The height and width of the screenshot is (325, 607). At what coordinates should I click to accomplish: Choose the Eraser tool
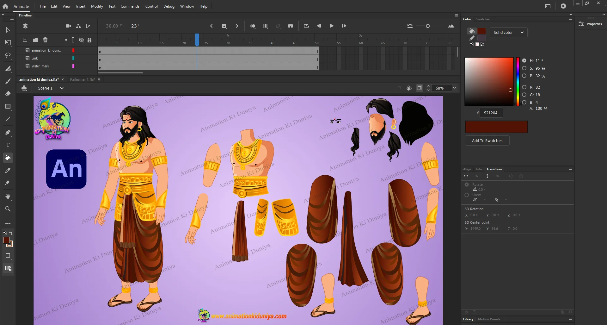pyautogui.click(x=8, y=94)
